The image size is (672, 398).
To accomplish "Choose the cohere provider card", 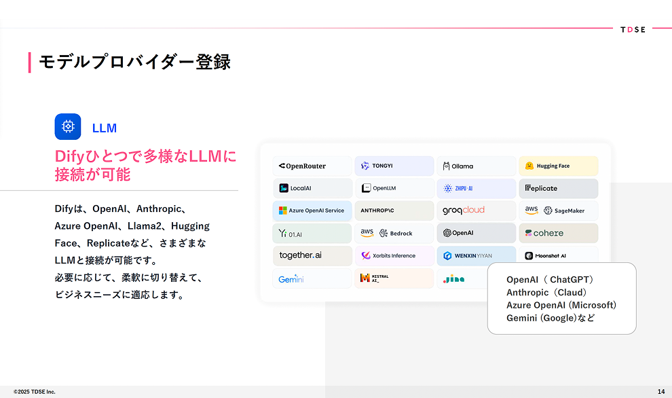I will [558, 233].
